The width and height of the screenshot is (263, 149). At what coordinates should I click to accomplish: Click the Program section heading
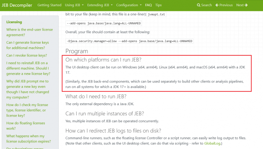pyautogui.click(x=77, y=51)
